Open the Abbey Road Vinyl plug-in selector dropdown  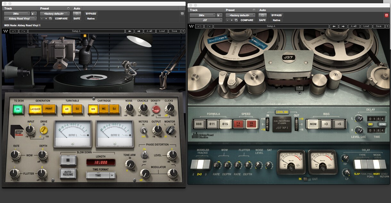click(20, 19)
